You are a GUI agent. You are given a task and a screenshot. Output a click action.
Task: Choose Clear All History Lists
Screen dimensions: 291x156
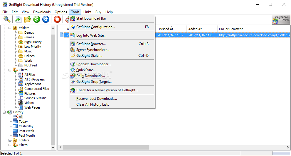point(112,104)
